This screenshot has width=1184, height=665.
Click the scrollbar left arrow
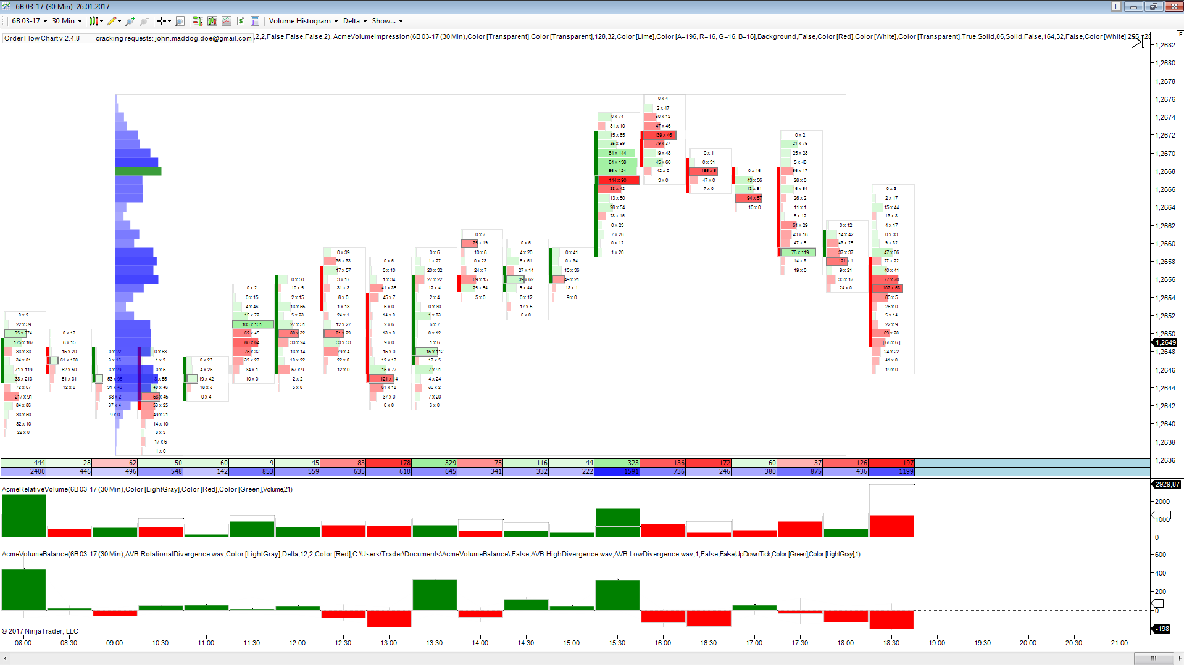tap(5, 658)
